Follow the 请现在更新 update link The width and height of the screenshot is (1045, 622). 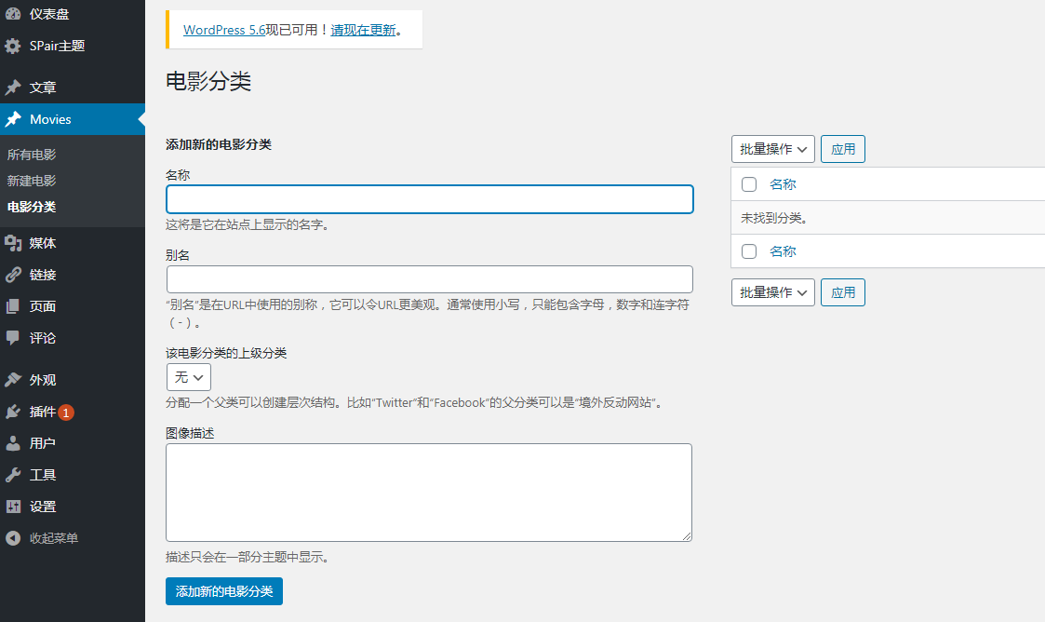[363, 30]
